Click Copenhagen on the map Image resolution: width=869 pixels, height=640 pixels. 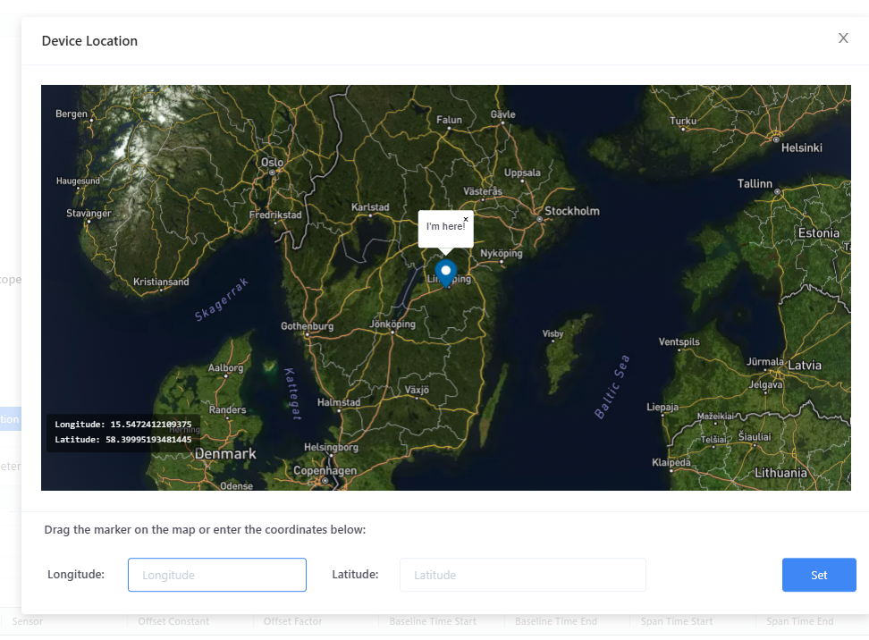tap(325, 470)
